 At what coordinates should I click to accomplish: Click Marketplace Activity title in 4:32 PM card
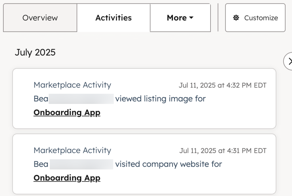(x=72, y=85)
